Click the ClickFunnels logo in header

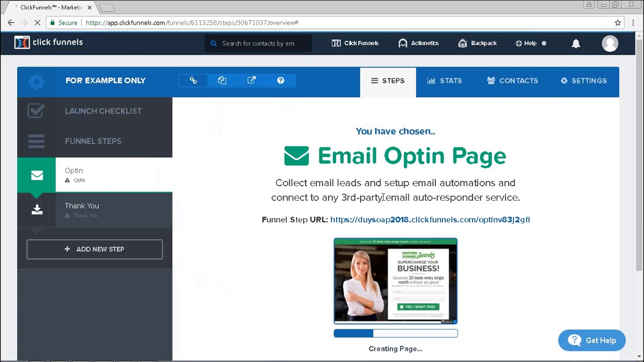48,43
